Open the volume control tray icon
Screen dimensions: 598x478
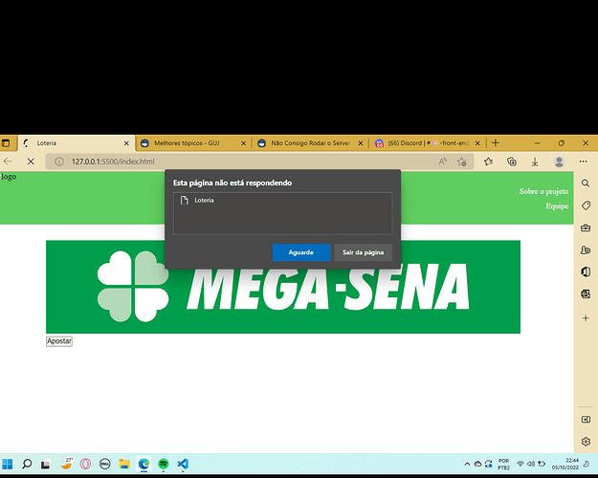pos(531,464)
